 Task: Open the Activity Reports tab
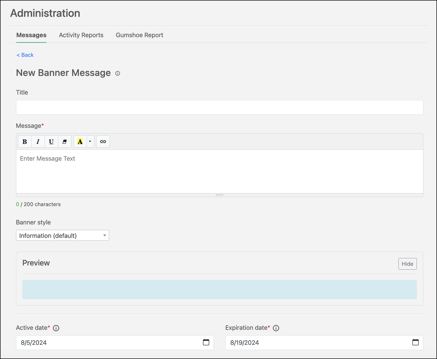click(81, 35)
